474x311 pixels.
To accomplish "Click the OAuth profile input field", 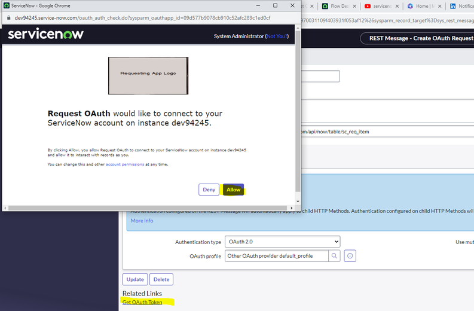I will 277,256.
